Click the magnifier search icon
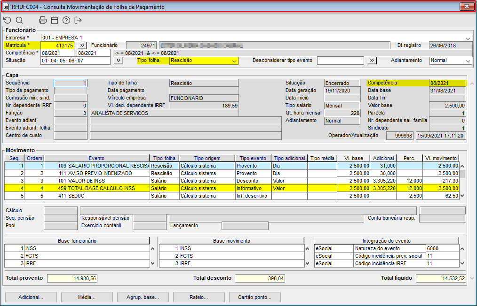 pos(19,20)
